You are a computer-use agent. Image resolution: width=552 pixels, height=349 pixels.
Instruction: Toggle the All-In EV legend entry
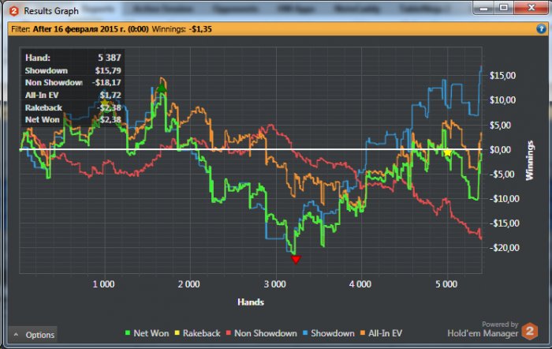(x=381, y=333)
